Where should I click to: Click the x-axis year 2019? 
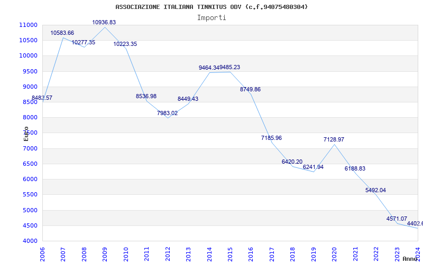tap(314, 254)
